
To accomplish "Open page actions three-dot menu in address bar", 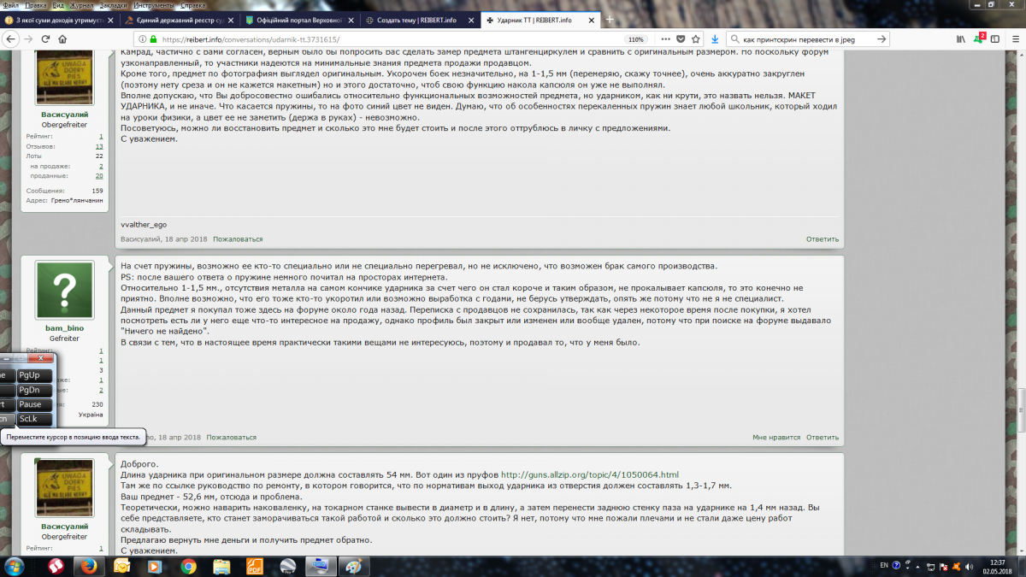I will pyautogui.click(x=666, y=39).
